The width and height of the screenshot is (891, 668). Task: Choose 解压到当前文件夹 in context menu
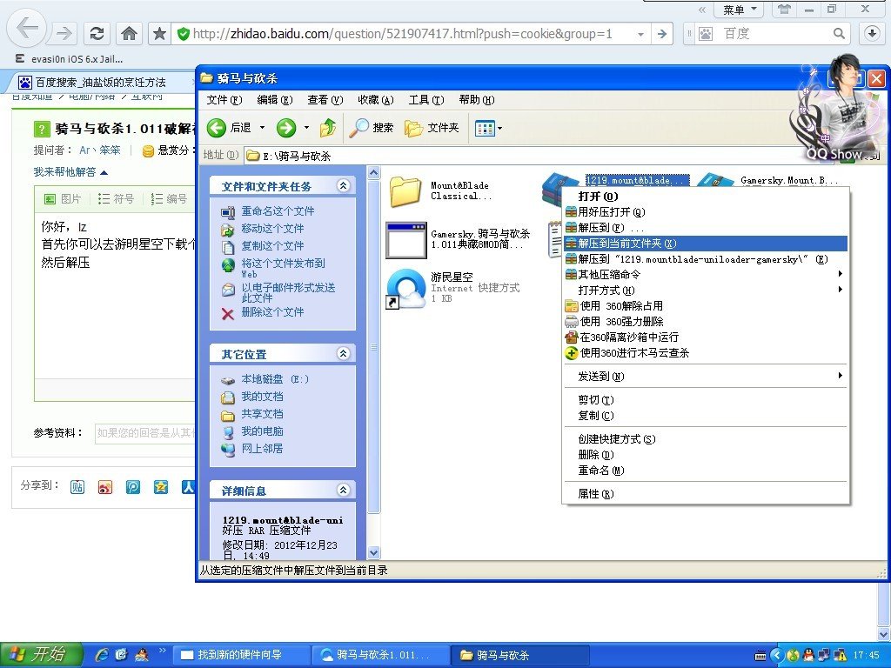pos(626,244)
